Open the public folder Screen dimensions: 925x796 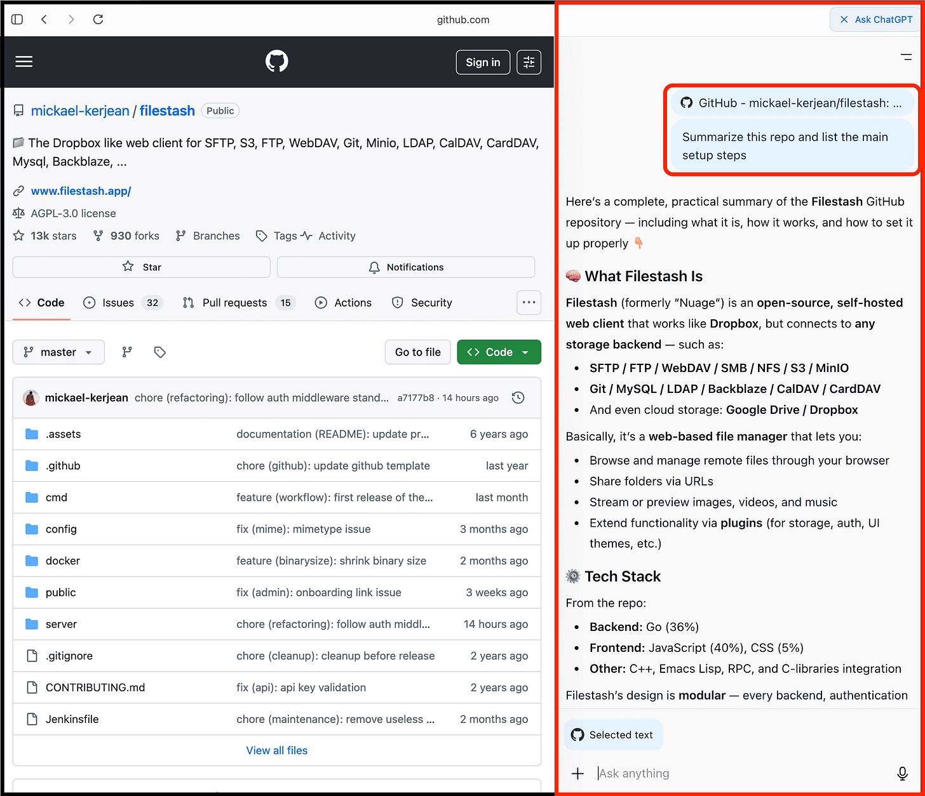60,593
